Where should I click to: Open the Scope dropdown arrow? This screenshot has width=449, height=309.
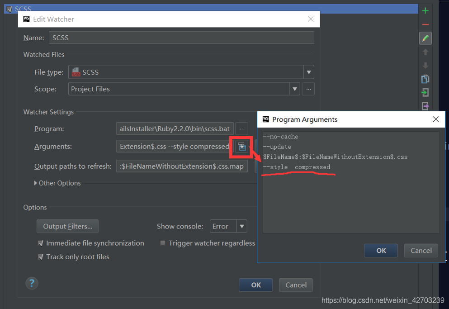(x=294, y=89)
